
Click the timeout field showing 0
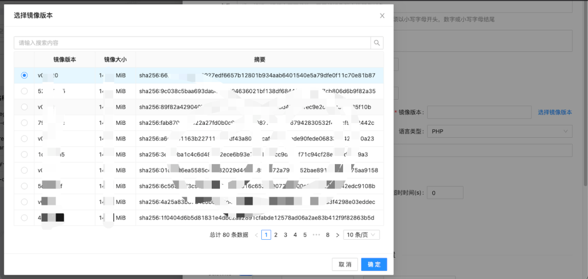445,193
